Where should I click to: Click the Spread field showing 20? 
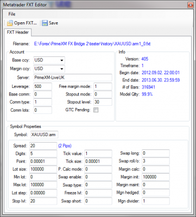(x=43, y=146)
